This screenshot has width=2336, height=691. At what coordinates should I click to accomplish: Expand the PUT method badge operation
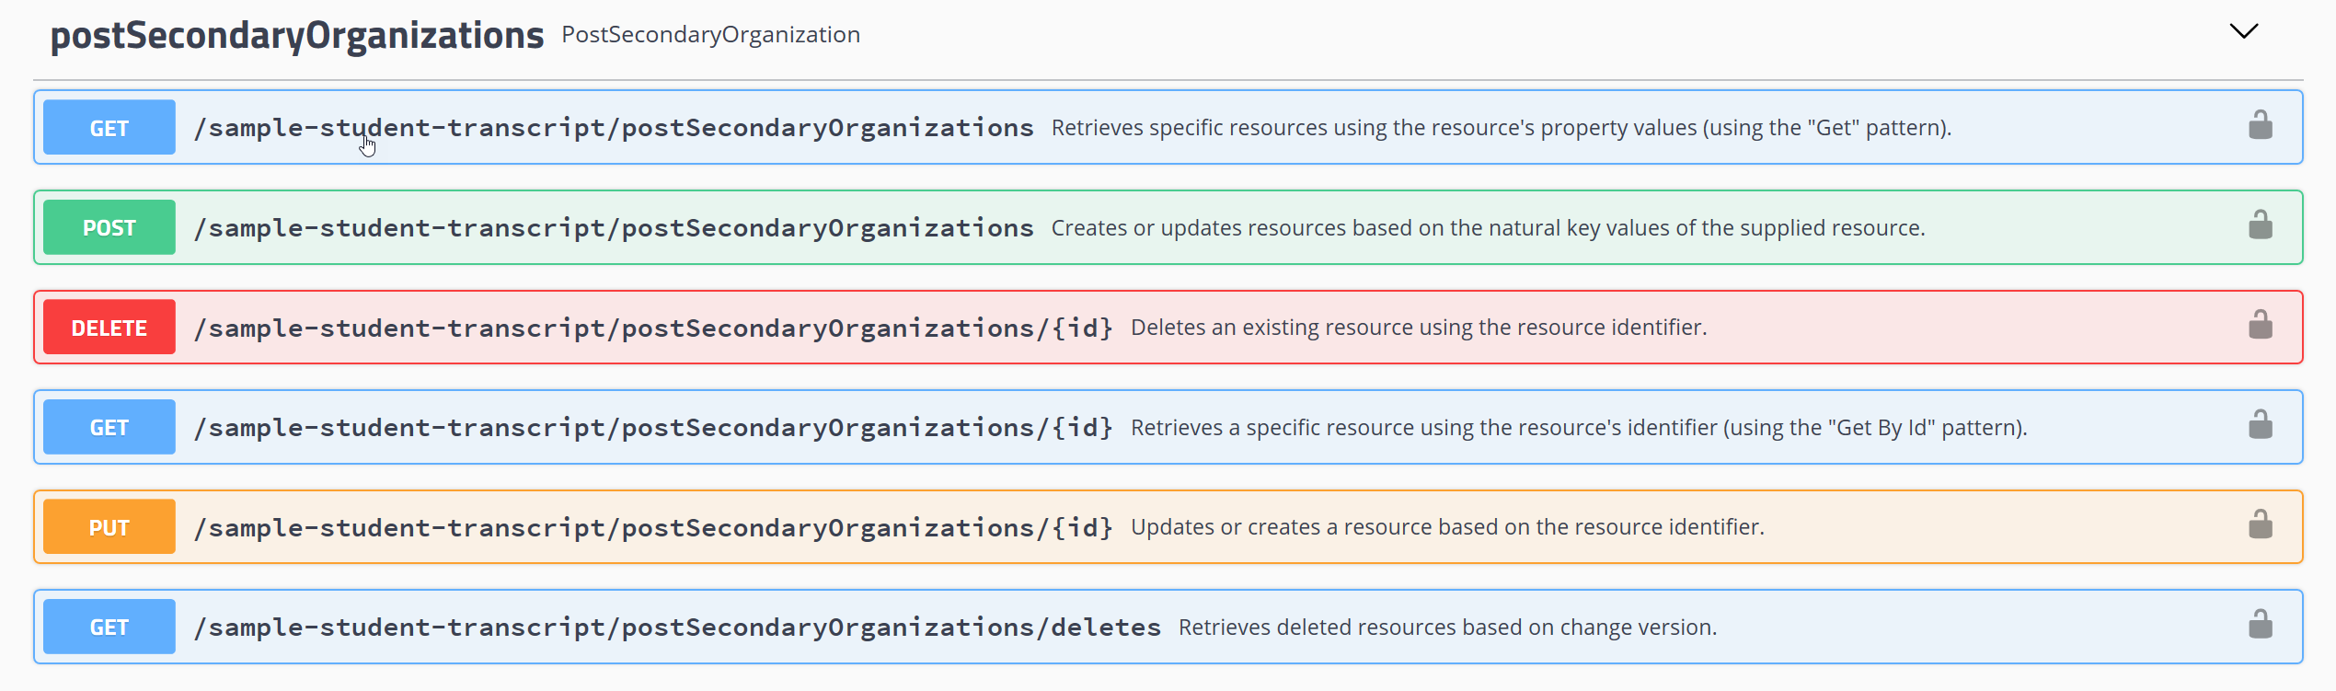coord(109,527)
